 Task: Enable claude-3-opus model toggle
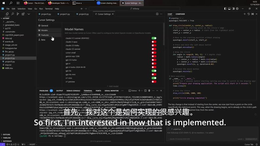click(154, 42)
